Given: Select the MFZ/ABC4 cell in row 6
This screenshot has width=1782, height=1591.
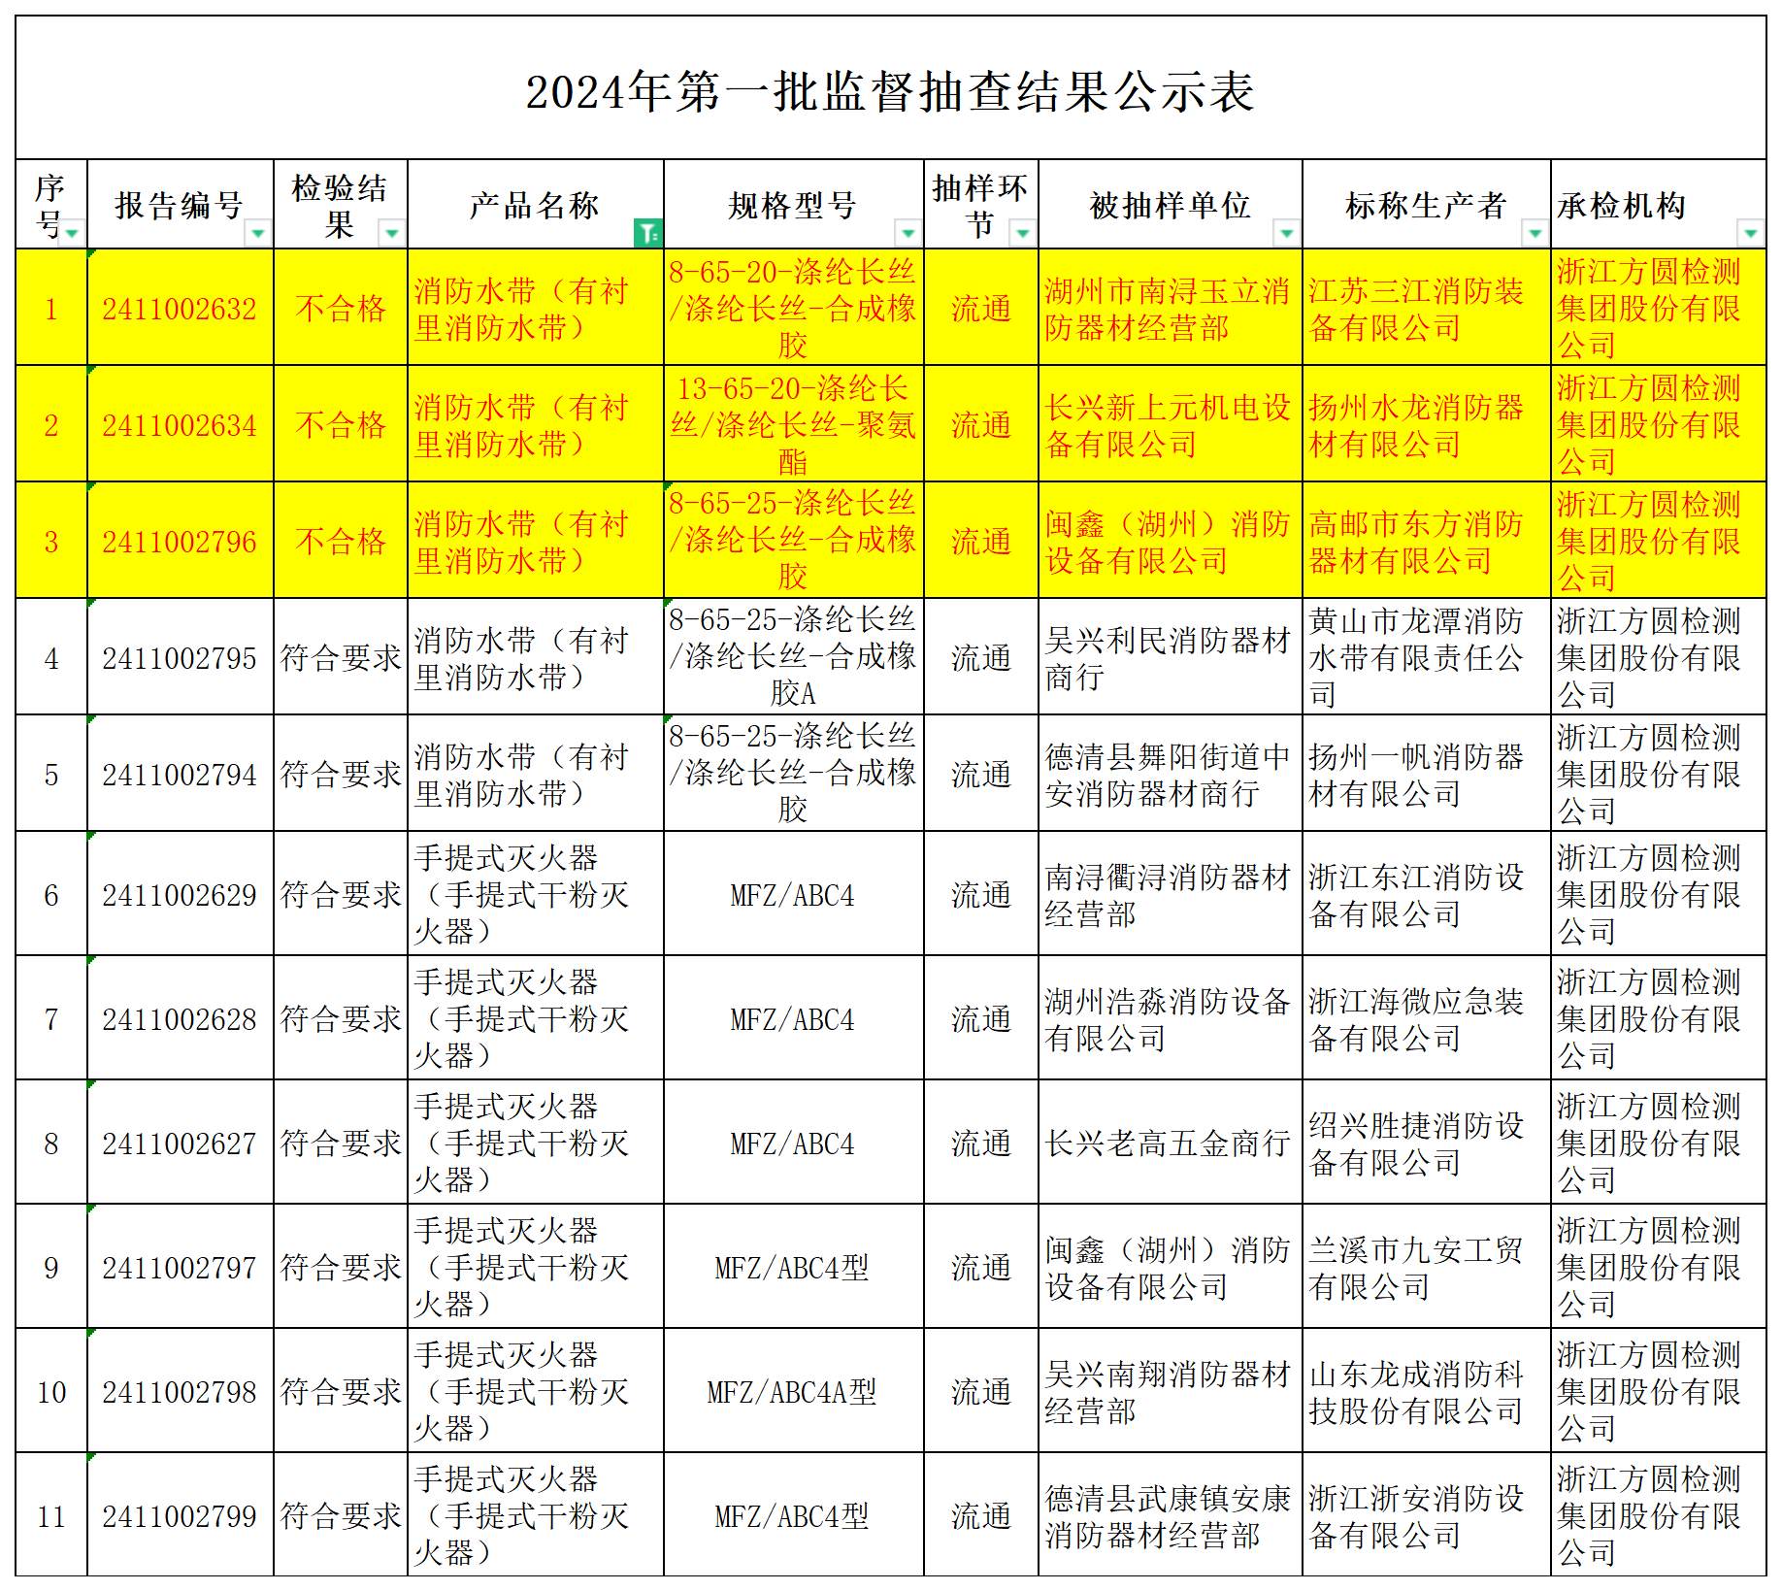Looking at the screenshot, I should [x=793, y=894].
